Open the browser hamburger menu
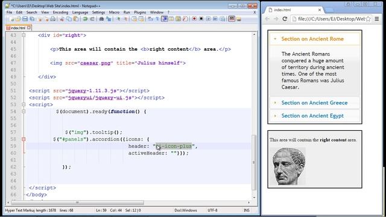 [377, 19]
